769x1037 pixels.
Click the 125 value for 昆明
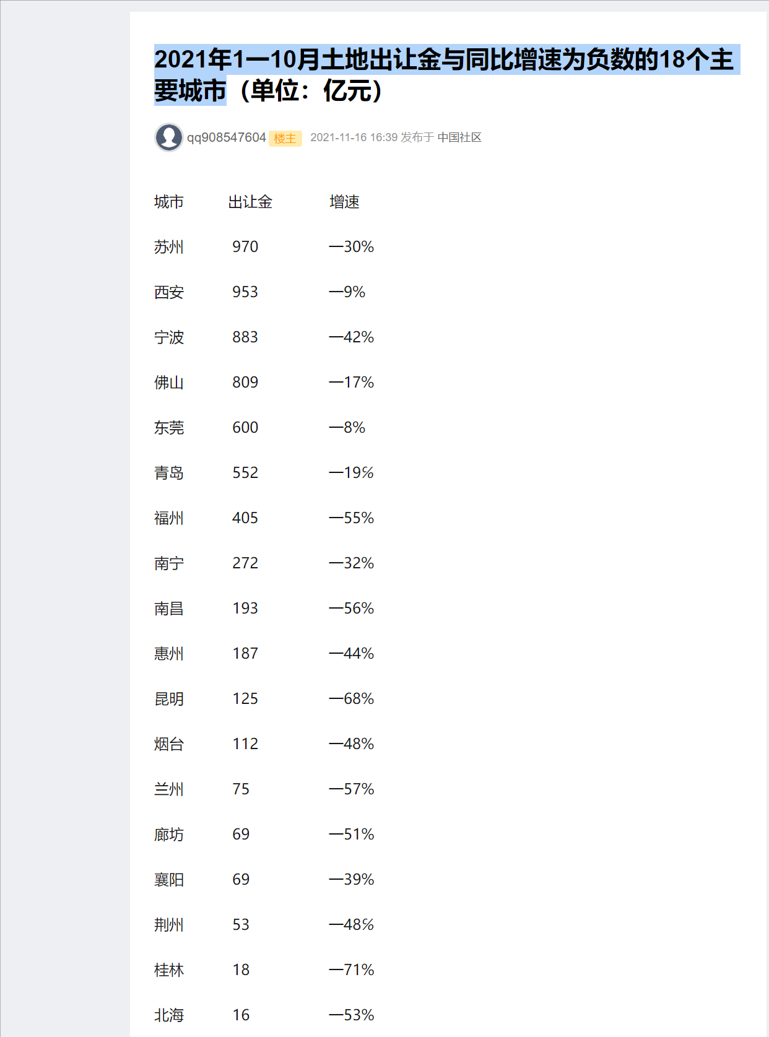(x=245, y=699)
